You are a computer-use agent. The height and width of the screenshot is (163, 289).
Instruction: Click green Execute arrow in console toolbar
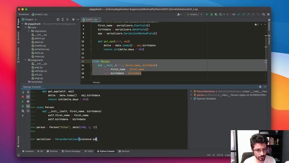click(x=23, y=101)
